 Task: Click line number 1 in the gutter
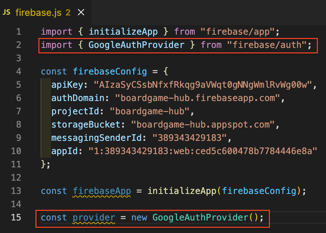coord(19,32)
